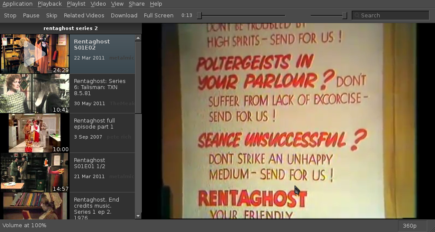The image size is (435, 232).
Task: Open the View menu
Action: coord(117,4)
